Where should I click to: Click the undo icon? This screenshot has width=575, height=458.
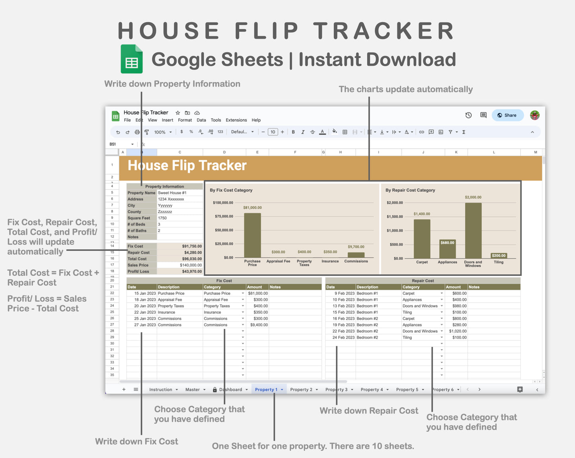click(x=118, y=132)
